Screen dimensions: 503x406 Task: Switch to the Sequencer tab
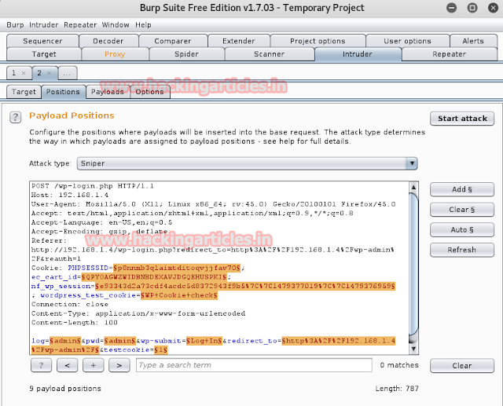42,41
